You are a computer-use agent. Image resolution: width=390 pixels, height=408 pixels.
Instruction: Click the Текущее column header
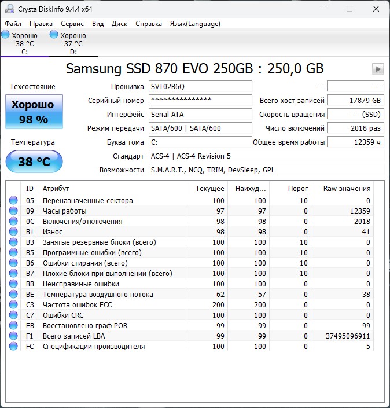tap(207, 189)
